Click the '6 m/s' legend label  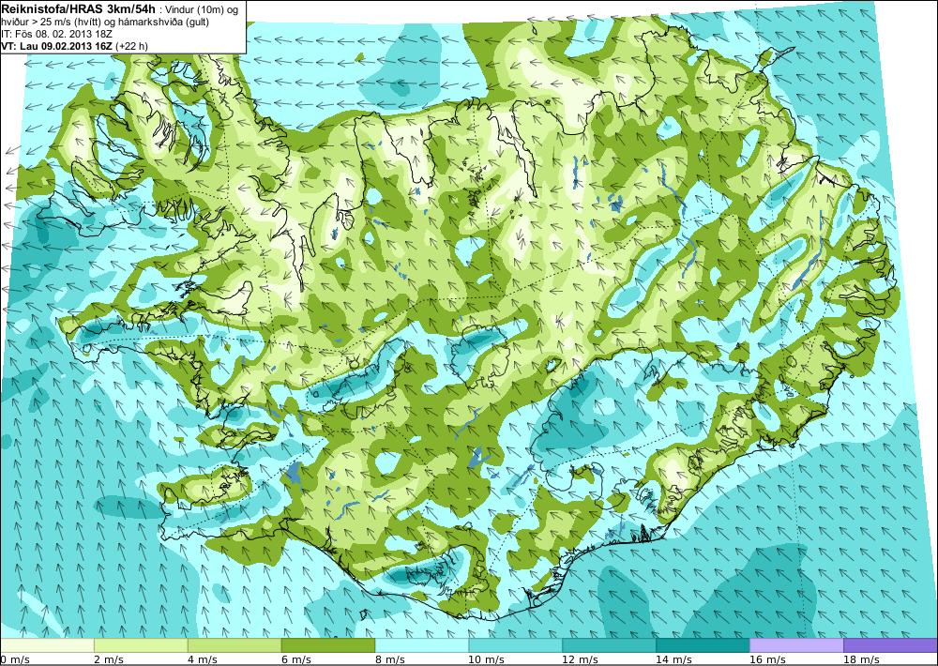(295, 659)
